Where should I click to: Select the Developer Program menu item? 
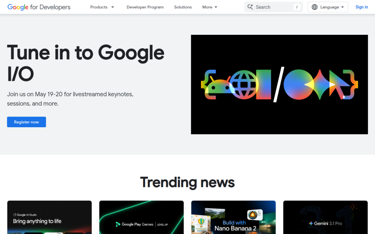tap(145, 7)
